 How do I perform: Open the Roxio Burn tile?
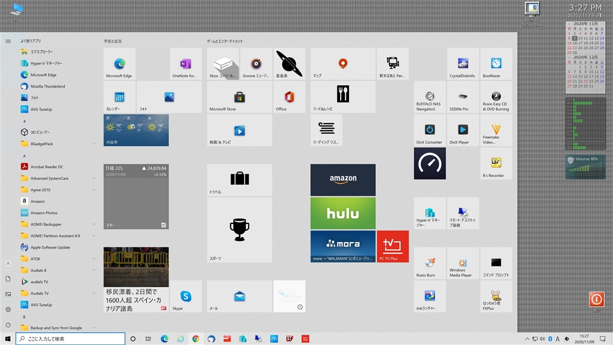click(430, 264)
